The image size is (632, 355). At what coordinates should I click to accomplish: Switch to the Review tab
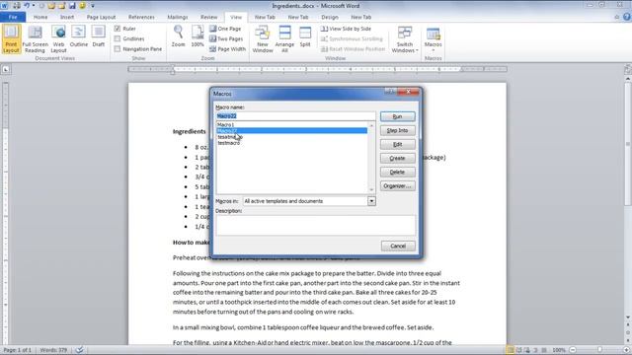point(208,17)
